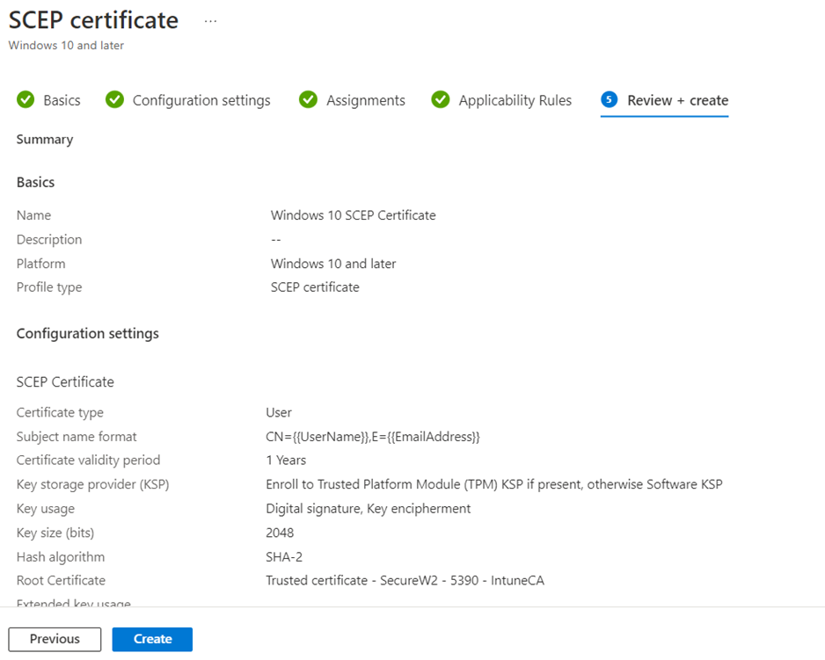The image size is (825, 660).
Task: Click the Enroll to TPM KSP value text
Action: (493, 484)
